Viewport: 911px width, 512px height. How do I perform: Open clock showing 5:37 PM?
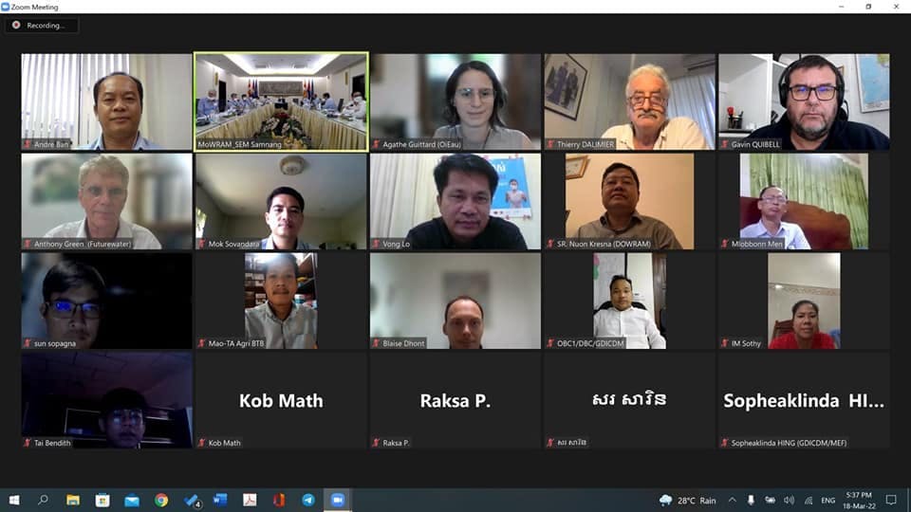(859, 501)
